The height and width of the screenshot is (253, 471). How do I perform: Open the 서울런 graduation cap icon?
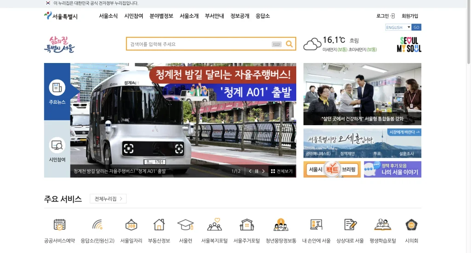point(185,225)
